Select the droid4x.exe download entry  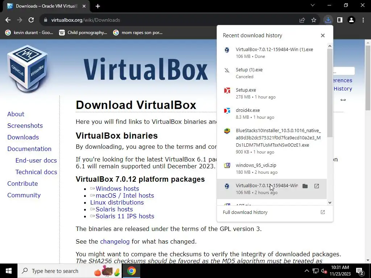coord(272,113)
